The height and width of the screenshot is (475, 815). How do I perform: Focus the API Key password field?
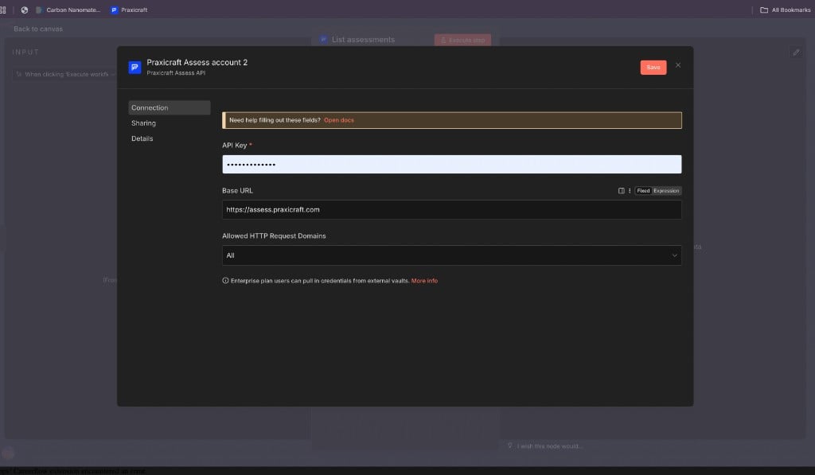pyautogui.click(x=452, y=164)
